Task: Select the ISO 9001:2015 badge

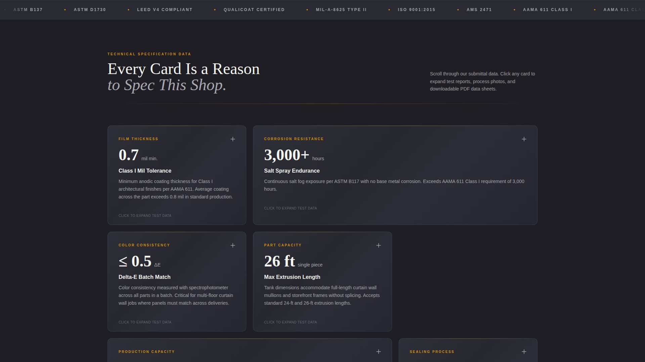Action: point(416,10)
